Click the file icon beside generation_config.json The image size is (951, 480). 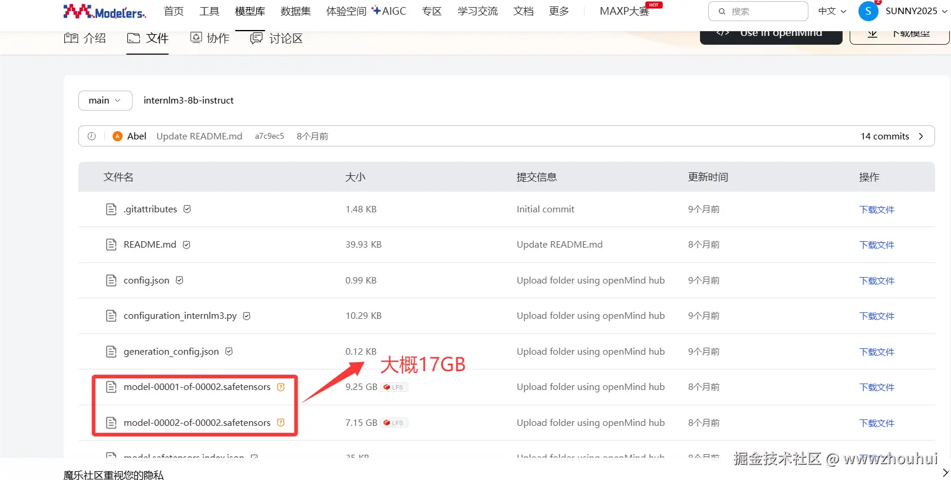[x=111, y=351]
